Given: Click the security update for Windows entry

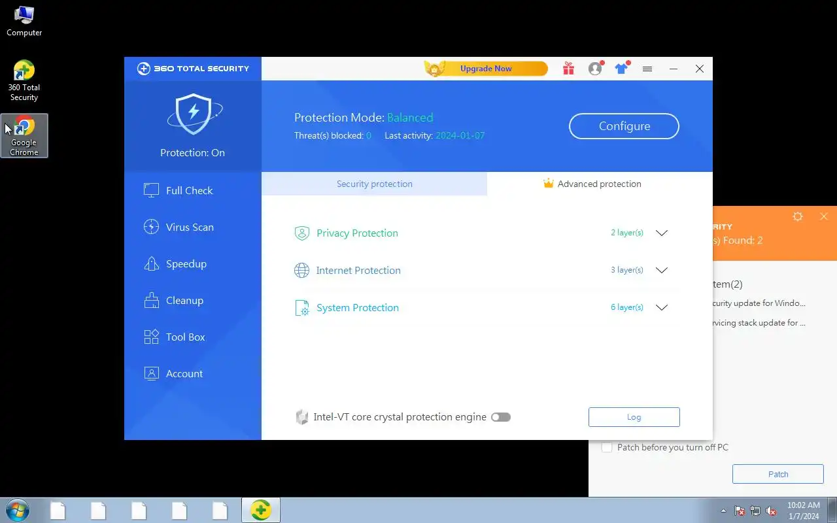Looking at the screenshot, I should 759,303.
